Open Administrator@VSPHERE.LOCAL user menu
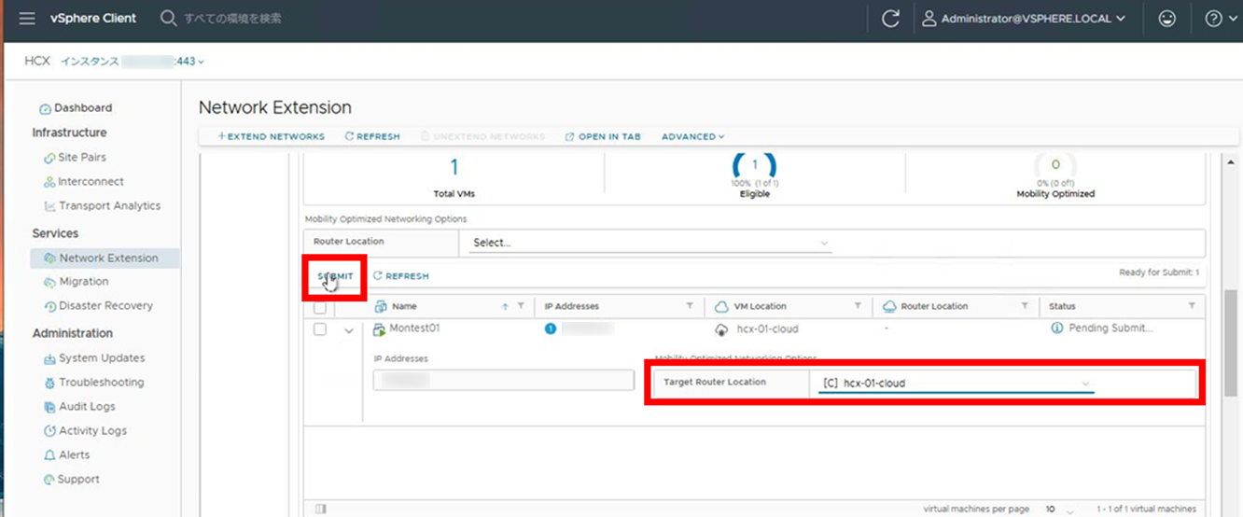The image size is (1243, 517). coord(1023,19)
